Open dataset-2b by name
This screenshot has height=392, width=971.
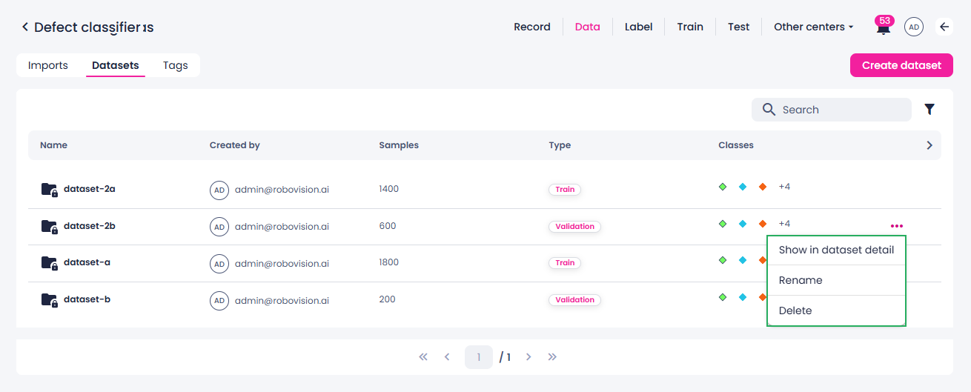pyautogui.click(x=90, y=226)
